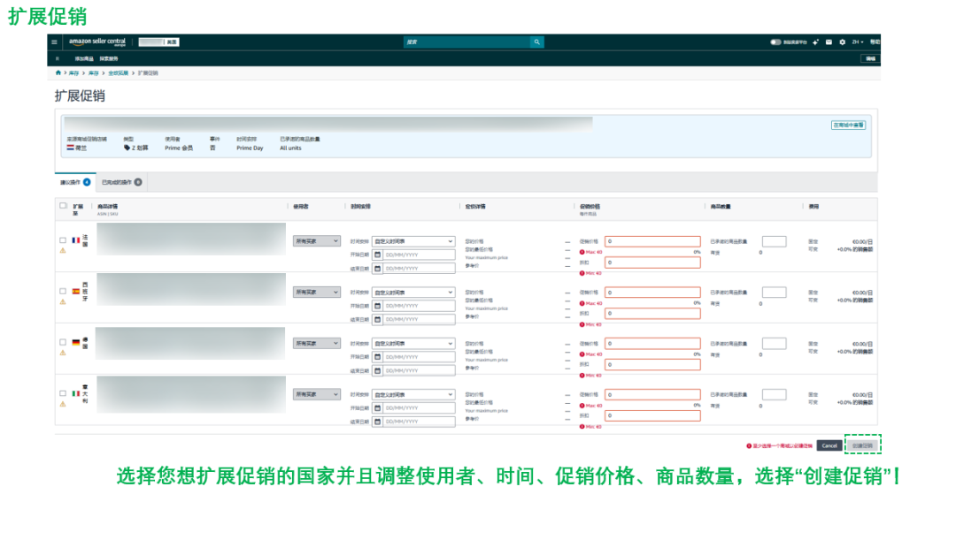Viewport: 956px width, 540px height.
Task: Open the hamburger menu beside Amazon Seller Central logo
Action: 54,42
